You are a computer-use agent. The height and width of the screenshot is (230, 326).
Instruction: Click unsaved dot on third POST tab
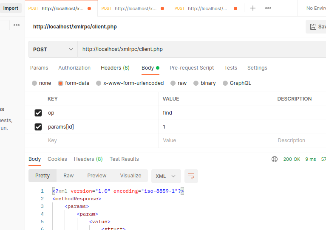(235, 8)
